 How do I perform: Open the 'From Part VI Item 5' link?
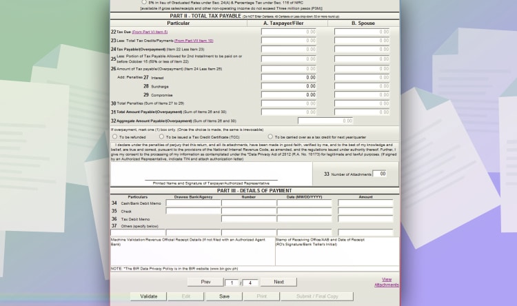click(x=150, y=32)
